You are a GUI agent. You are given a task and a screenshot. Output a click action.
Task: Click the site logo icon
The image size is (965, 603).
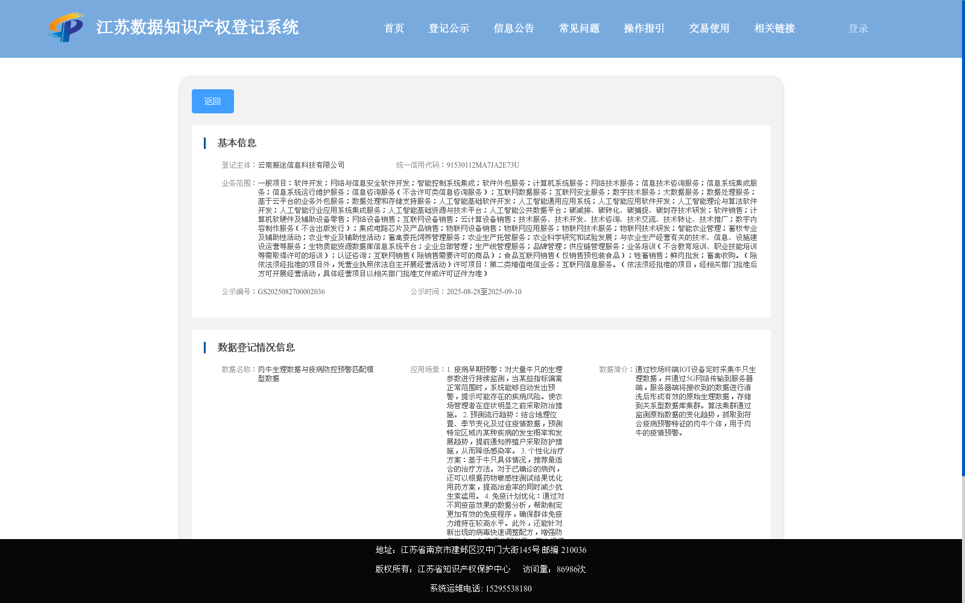pos(66,27)
